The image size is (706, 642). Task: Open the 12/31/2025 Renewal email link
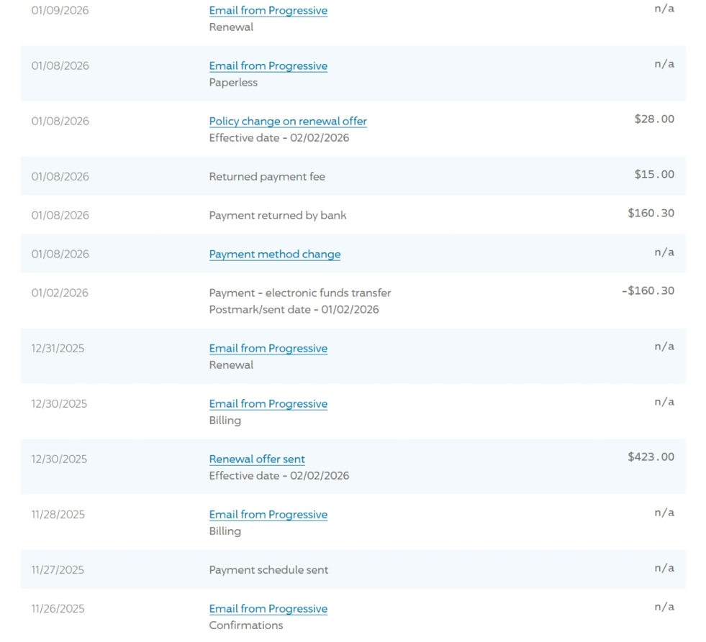pyautogui.click(x=268, y=349)
